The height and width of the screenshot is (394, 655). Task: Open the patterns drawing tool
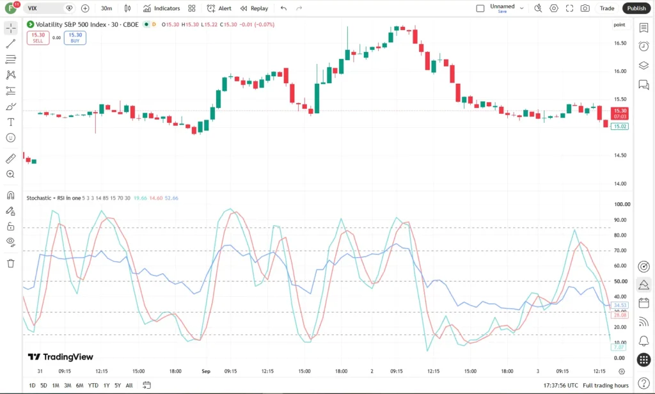(x=11, y=75)
